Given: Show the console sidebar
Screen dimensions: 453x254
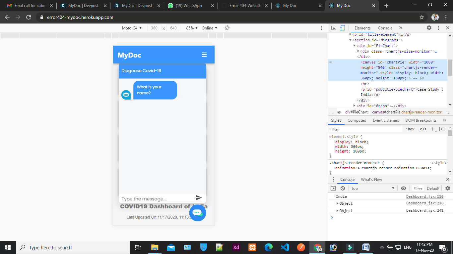Looking at the screenshot, I should tap(333, 189).
